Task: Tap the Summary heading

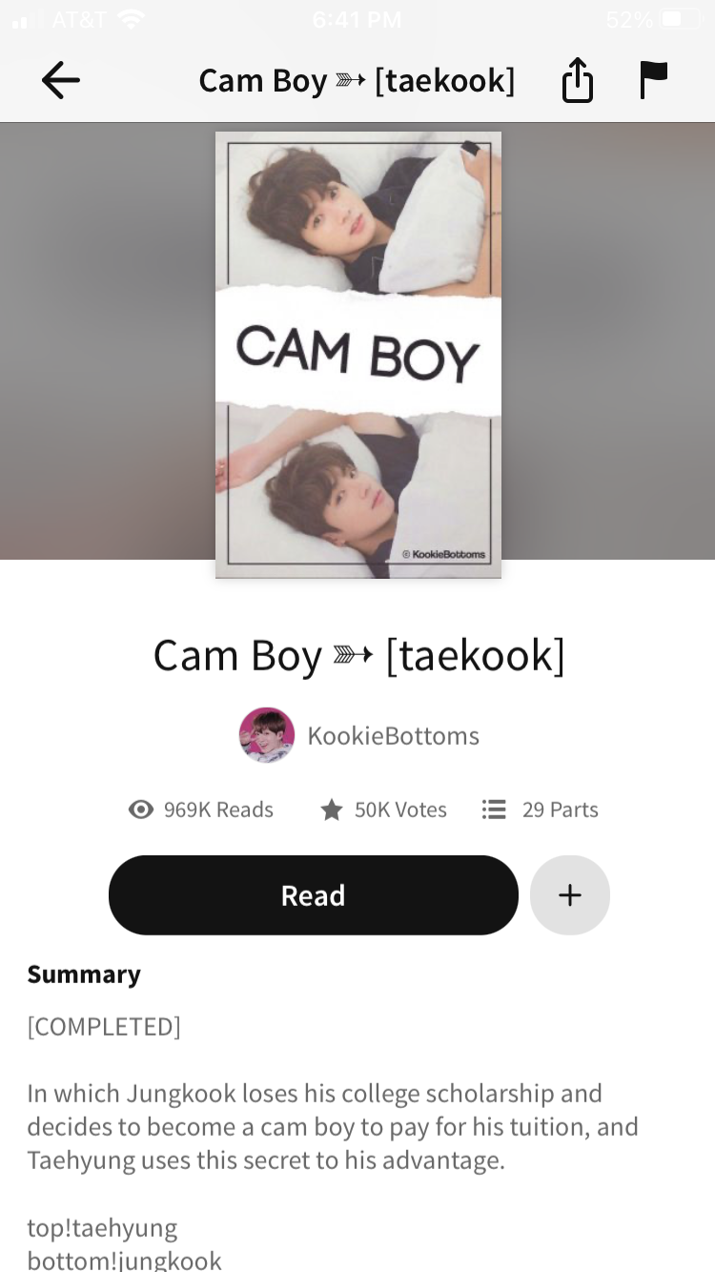Action: coord(84,974)
